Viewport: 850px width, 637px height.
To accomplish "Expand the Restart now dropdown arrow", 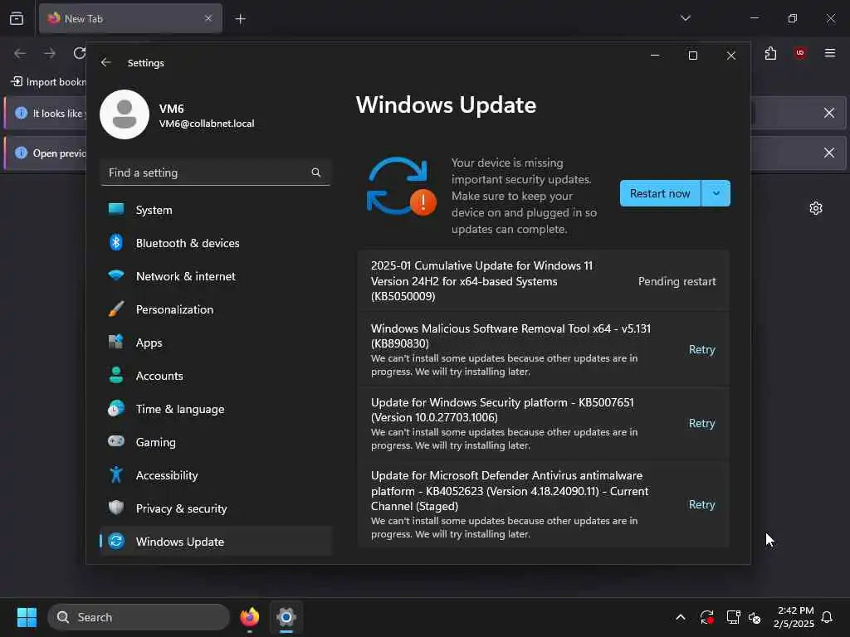I will click(x=716, y=193).
